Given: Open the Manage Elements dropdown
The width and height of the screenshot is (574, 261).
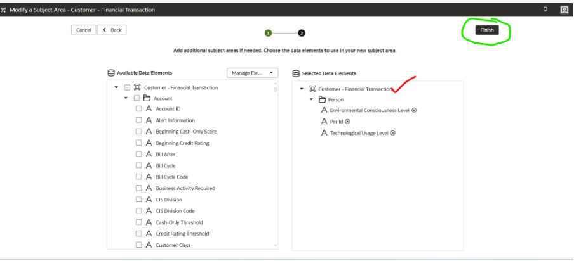Looking at the screenshot, I should [253, 73].
